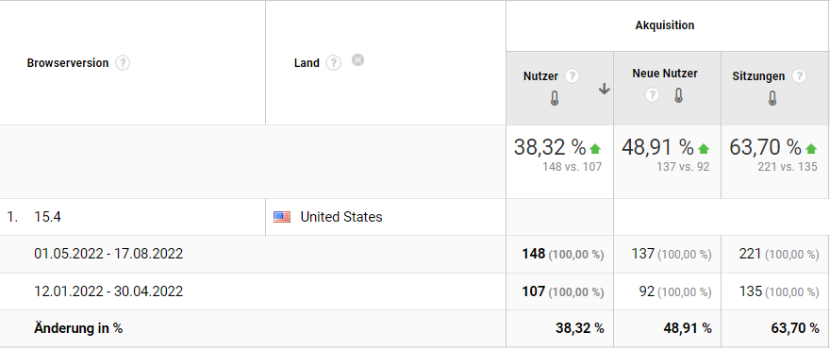Select the Akquisition column group header
This screenshot has height=349, width=830.
pos(665,25)
